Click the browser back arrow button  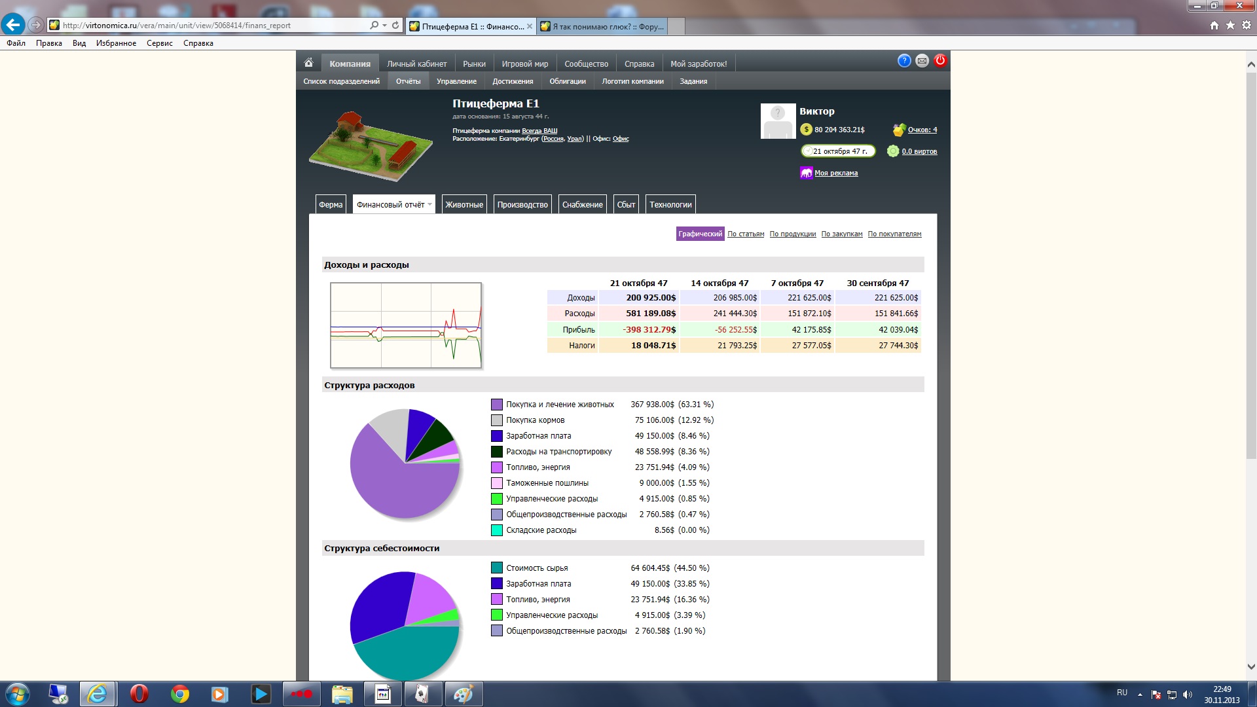[12, 25]
